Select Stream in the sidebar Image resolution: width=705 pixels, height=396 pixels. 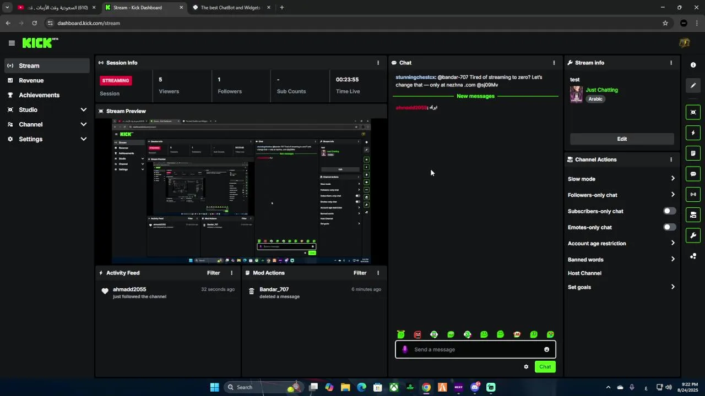(47, 65)
